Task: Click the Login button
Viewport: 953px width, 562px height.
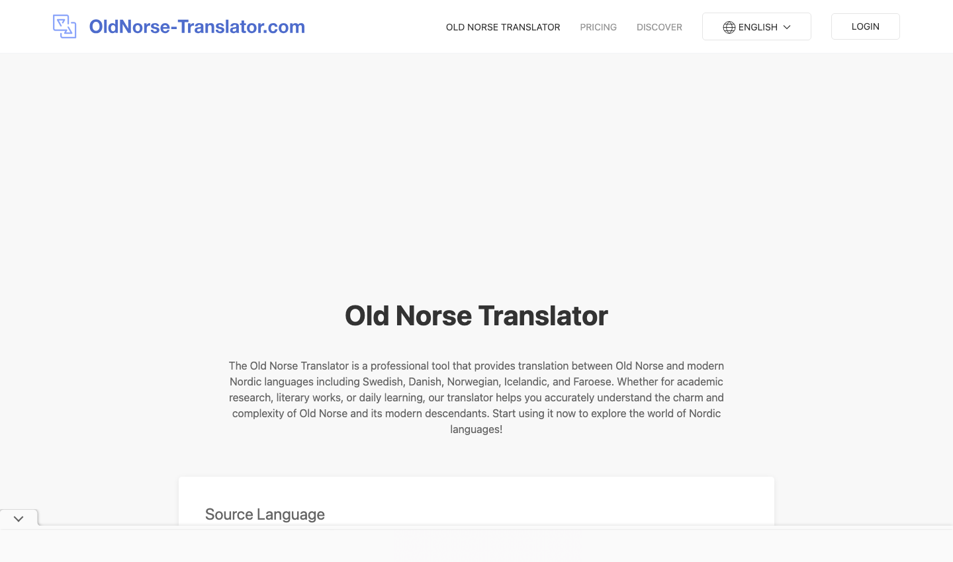Action: (866, 26)
